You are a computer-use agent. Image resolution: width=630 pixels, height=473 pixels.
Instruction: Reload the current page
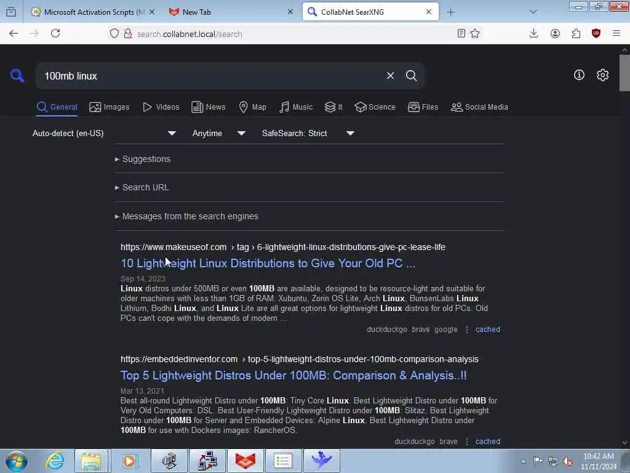click(x=55, y=34)
